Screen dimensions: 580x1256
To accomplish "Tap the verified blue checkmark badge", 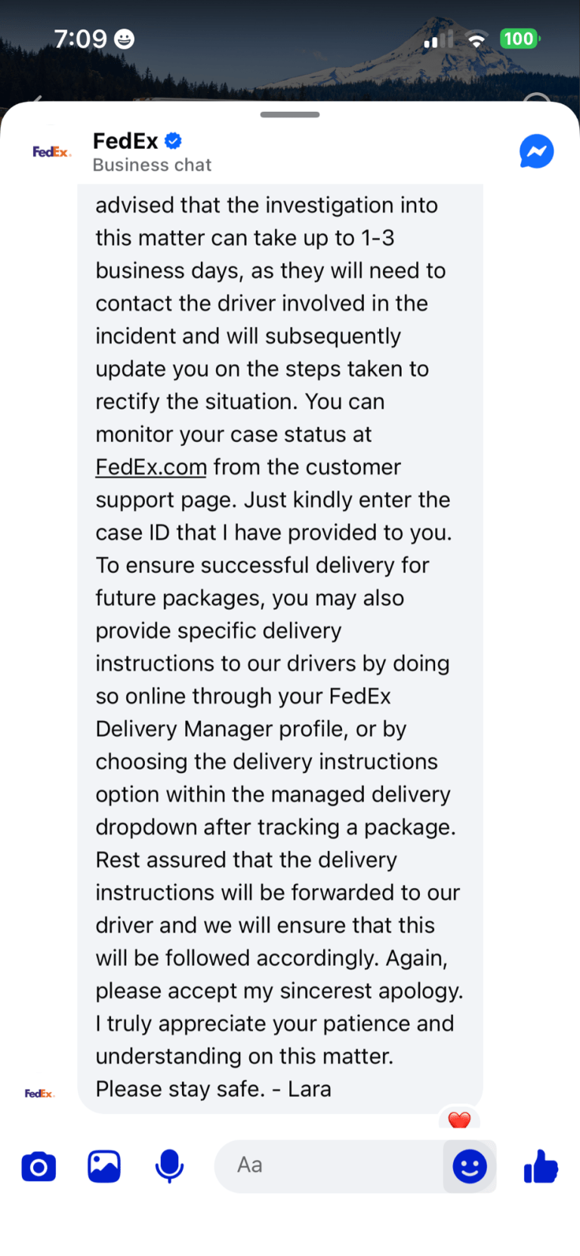I will coord(173,141).
